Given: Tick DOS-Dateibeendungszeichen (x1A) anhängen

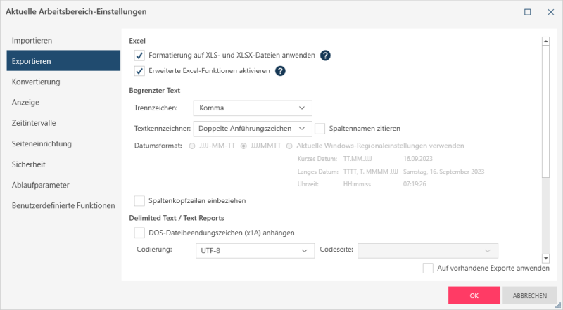Looking at the screenshot, I should [x=139, y=233].
